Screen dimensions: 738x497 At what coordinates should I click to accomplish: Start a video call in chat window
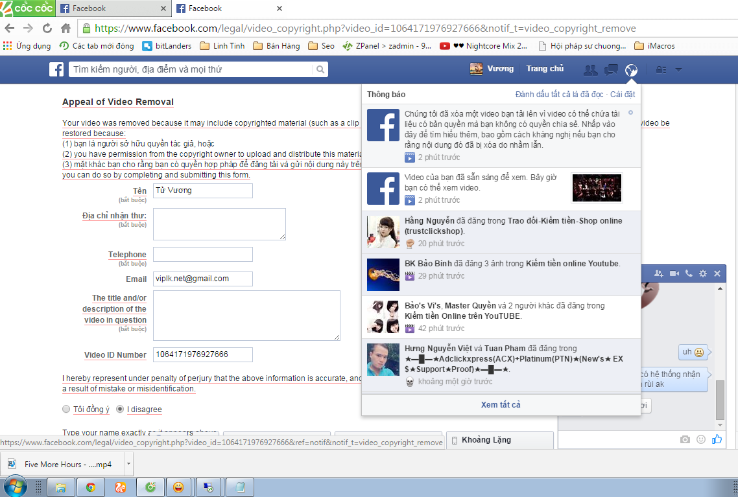[674, 273]
